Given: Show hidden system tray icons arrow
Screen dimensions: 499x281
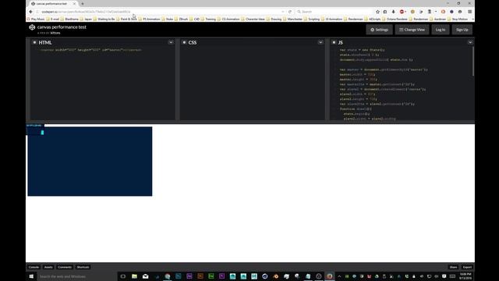Looking at the screenshot, I should [339, 276].
